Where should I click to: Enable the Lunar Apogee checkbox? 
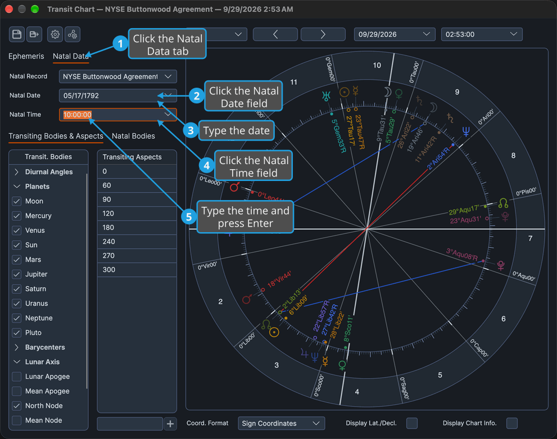17,377
